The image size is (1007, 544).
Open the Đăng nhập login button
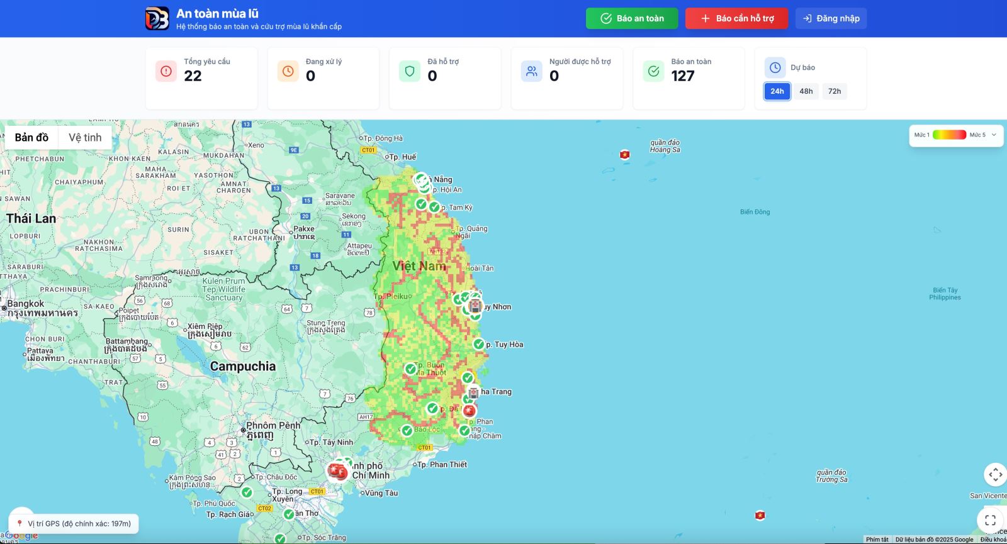tap(831, 18)
